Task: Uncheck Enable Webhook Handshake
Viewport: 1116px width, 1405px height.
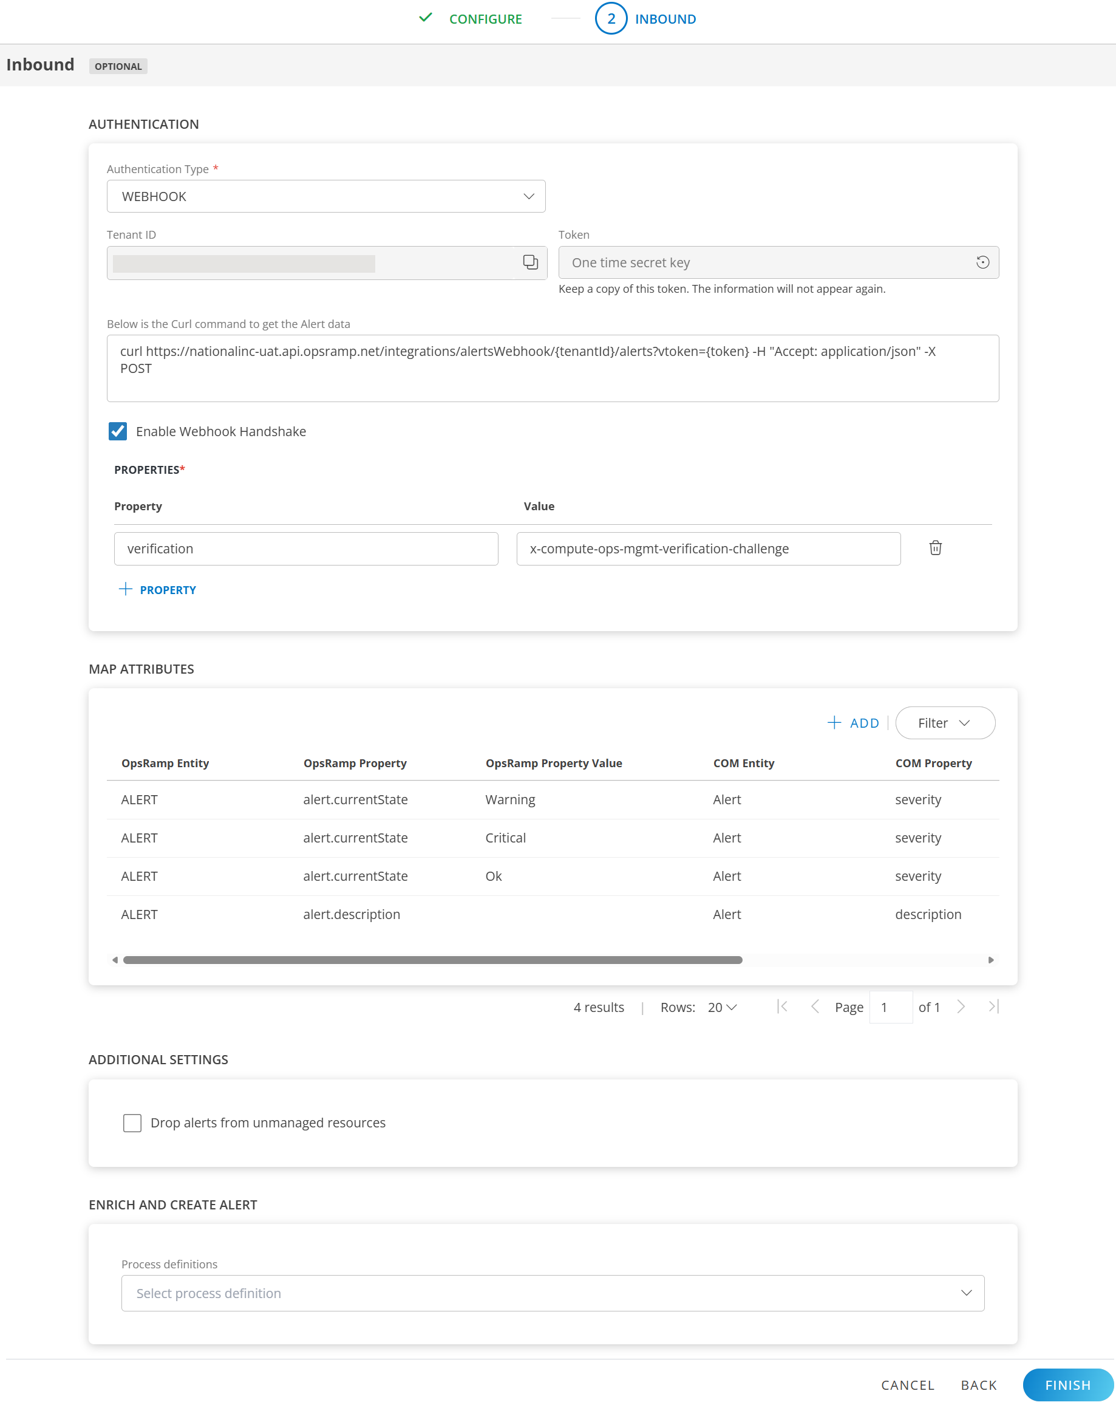Action: pyautogui.click(x=118, y=431)
